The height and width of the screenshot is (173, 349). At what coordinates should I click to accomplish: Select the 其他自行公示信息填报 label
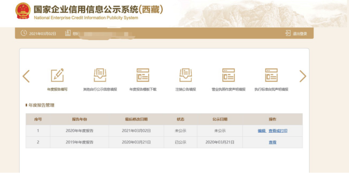click(100, 90)
